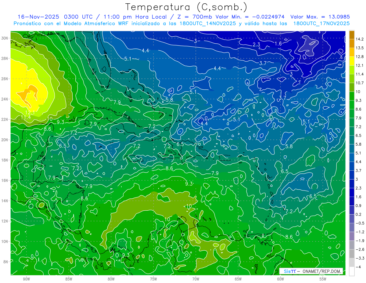The width and height of the screenshot is (366, 283).
Task: Click the -2.6 value on the color scale
Action: click(360, 249)
